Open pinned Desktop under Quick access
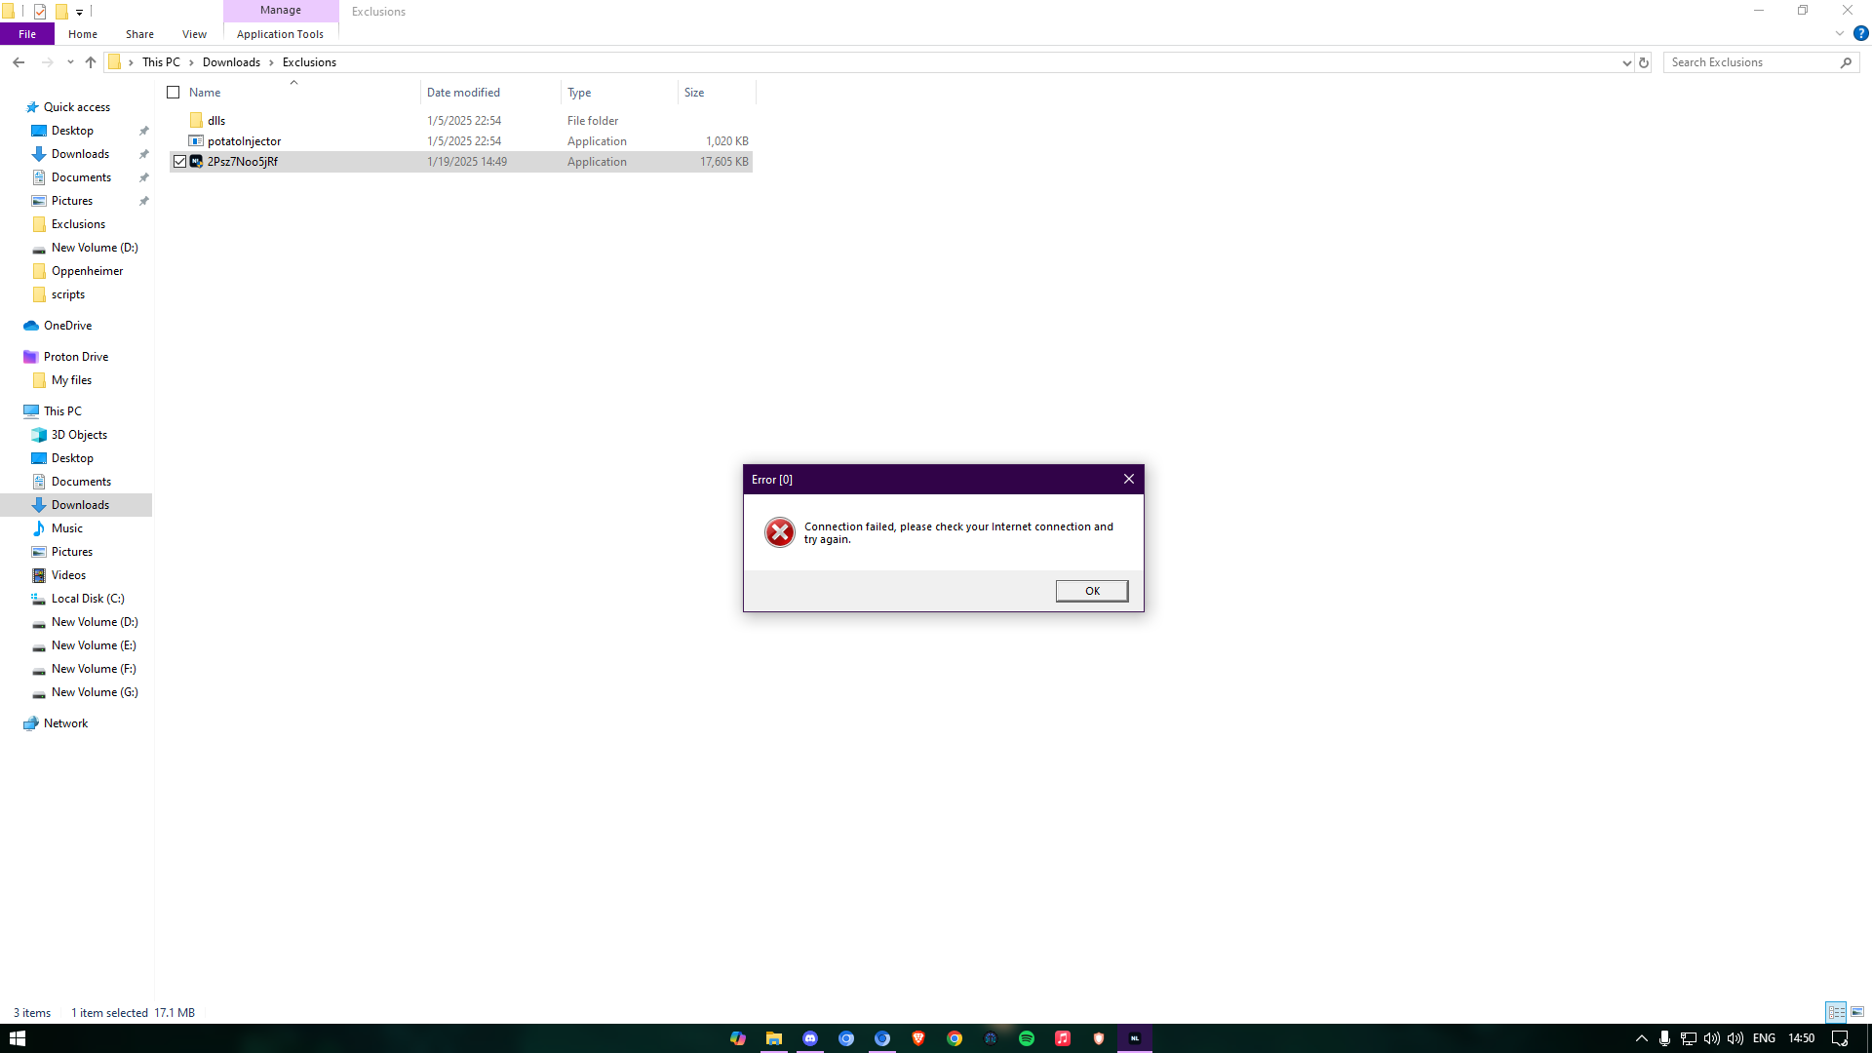 point(72,131)
